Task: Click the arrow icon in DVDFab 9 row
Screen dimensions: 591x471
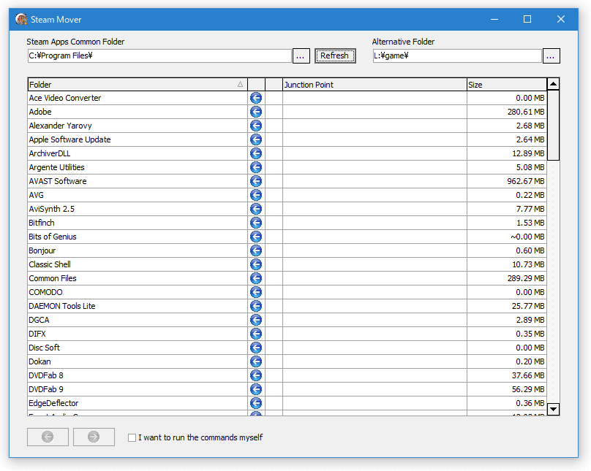Action: pyautogui.click(x=256, y=389)
